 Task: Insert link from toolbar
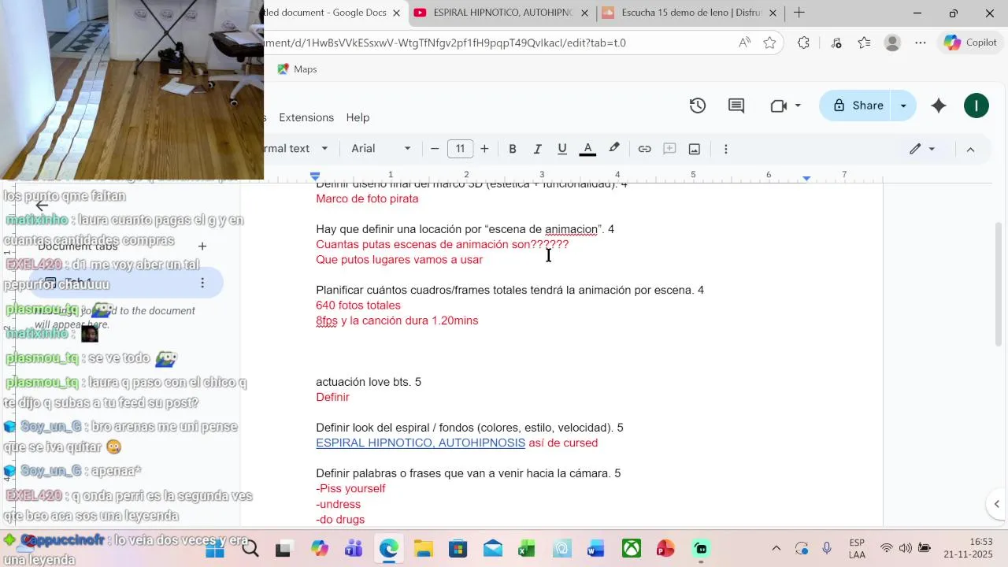point(644,149)
